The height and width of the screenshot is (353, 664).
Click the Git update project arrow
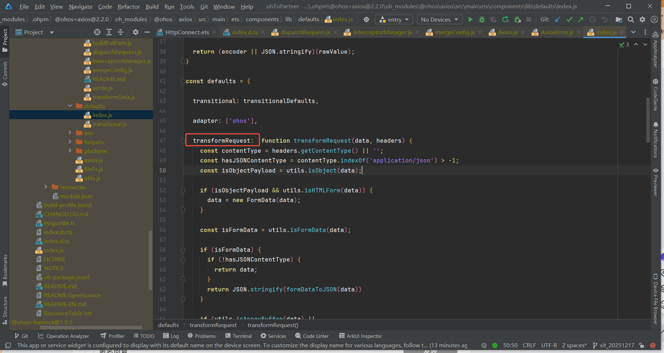point(557,19)
